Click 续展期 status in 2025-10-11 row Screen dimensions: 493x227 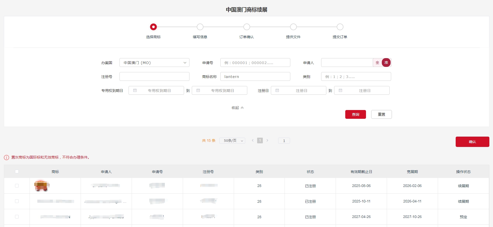pyautogui.click(x=463, y=201)
